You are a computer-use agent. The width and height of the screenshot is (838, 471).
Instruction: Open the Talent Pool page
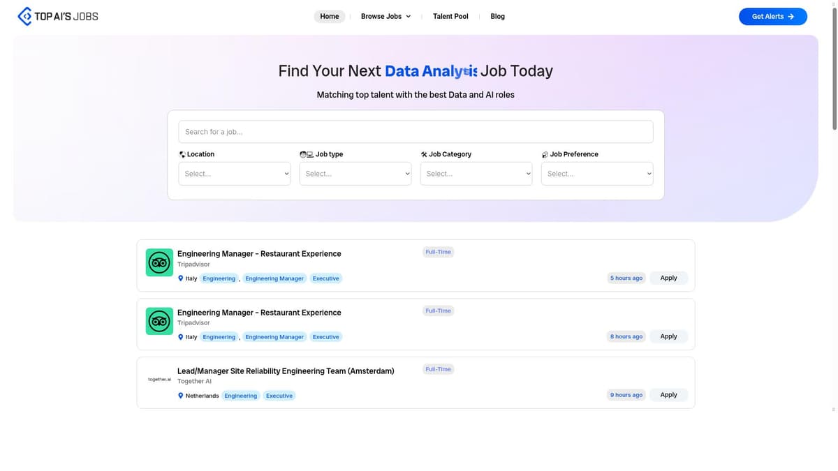point(450,16)
